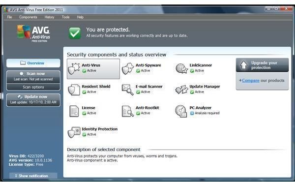
Task: Open the Components menu
Action: [x=28, y=17]
